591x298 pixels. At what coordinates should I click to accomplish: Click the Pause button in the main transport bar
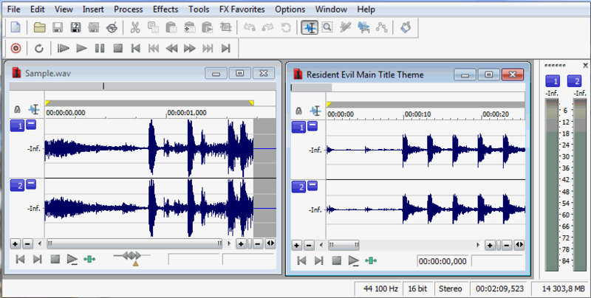point(100,49)
